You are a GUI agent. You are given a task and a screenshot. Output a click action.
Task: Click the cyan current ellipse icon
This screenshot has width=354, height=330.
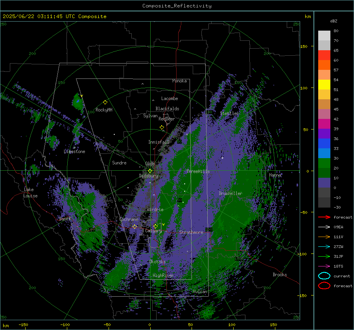click(x=324, y=276)
